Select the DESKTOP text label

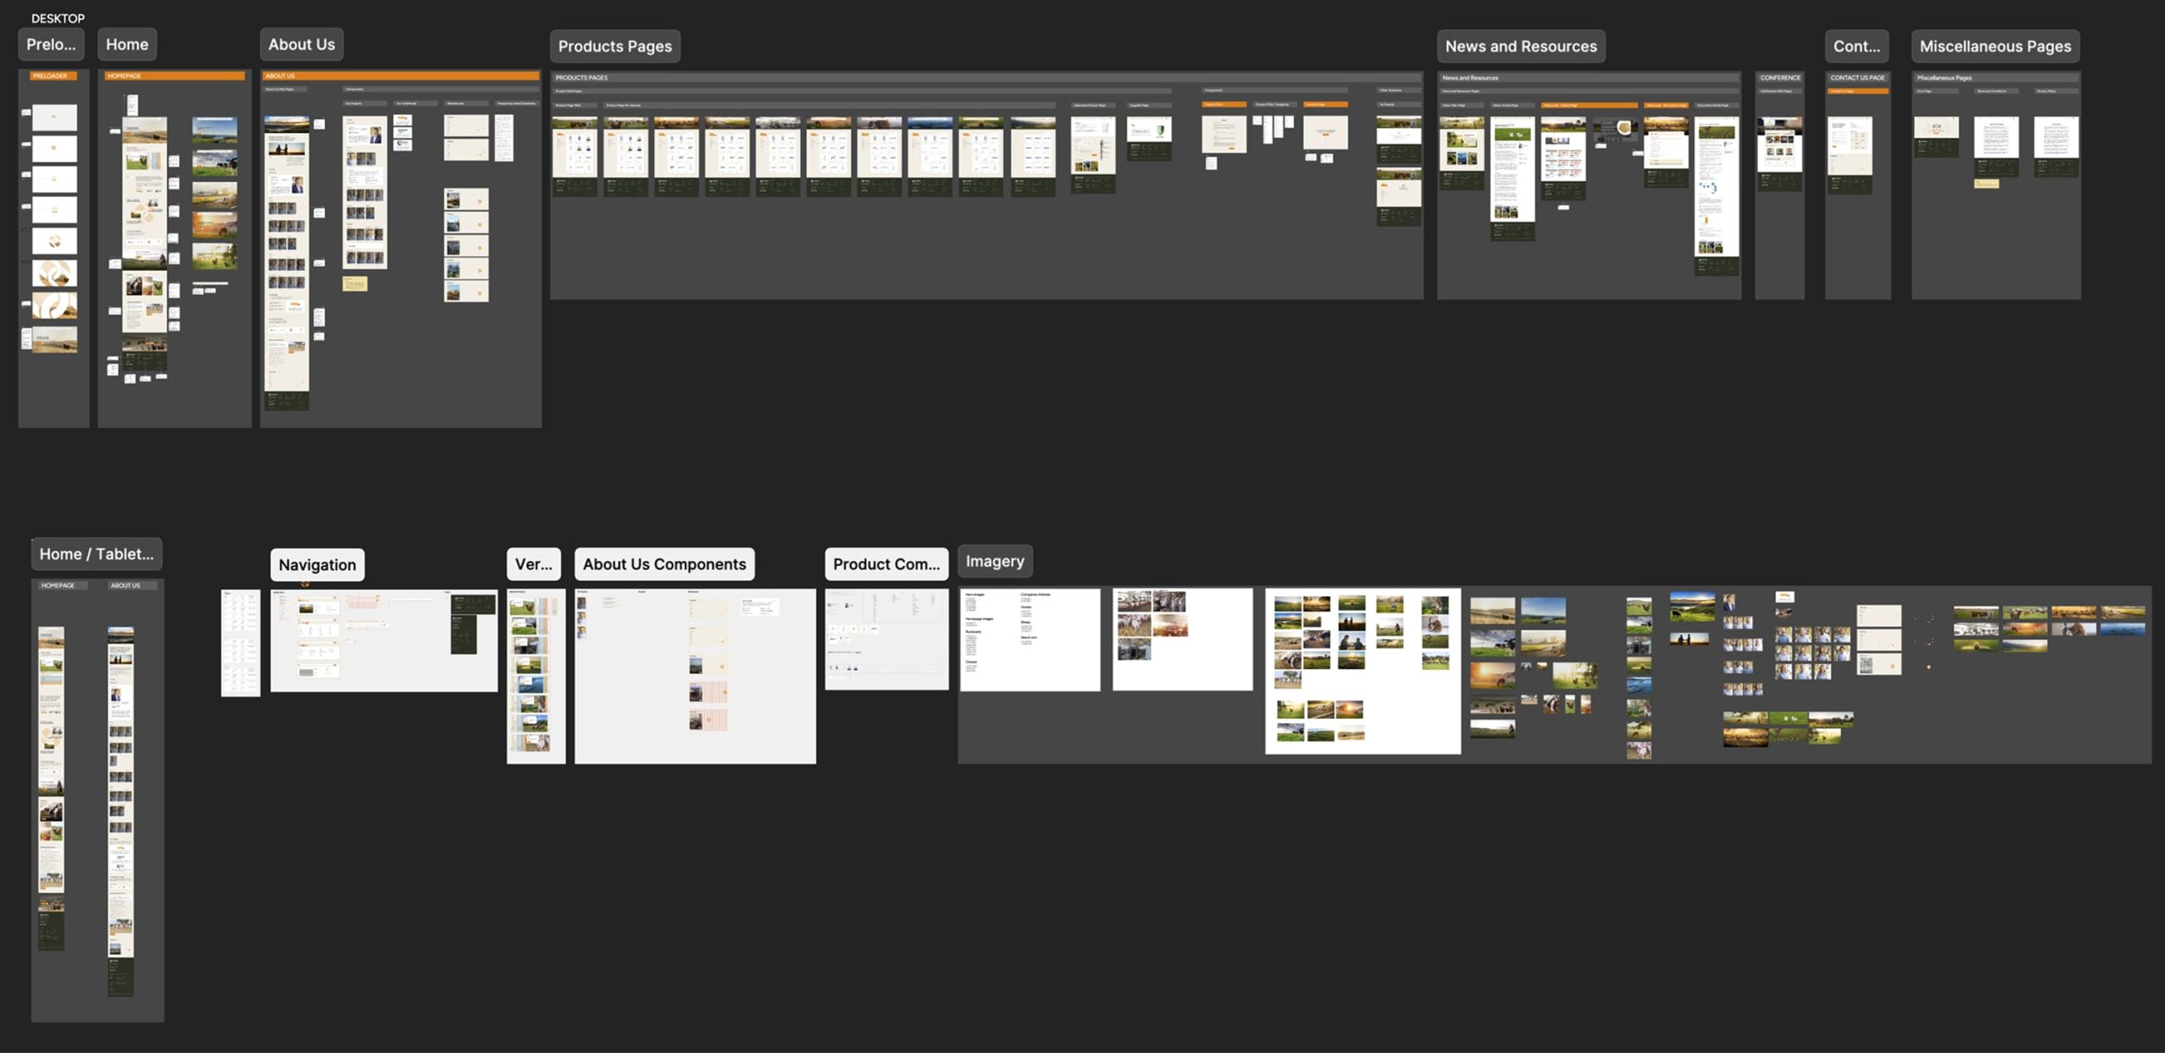coord(58,18)
